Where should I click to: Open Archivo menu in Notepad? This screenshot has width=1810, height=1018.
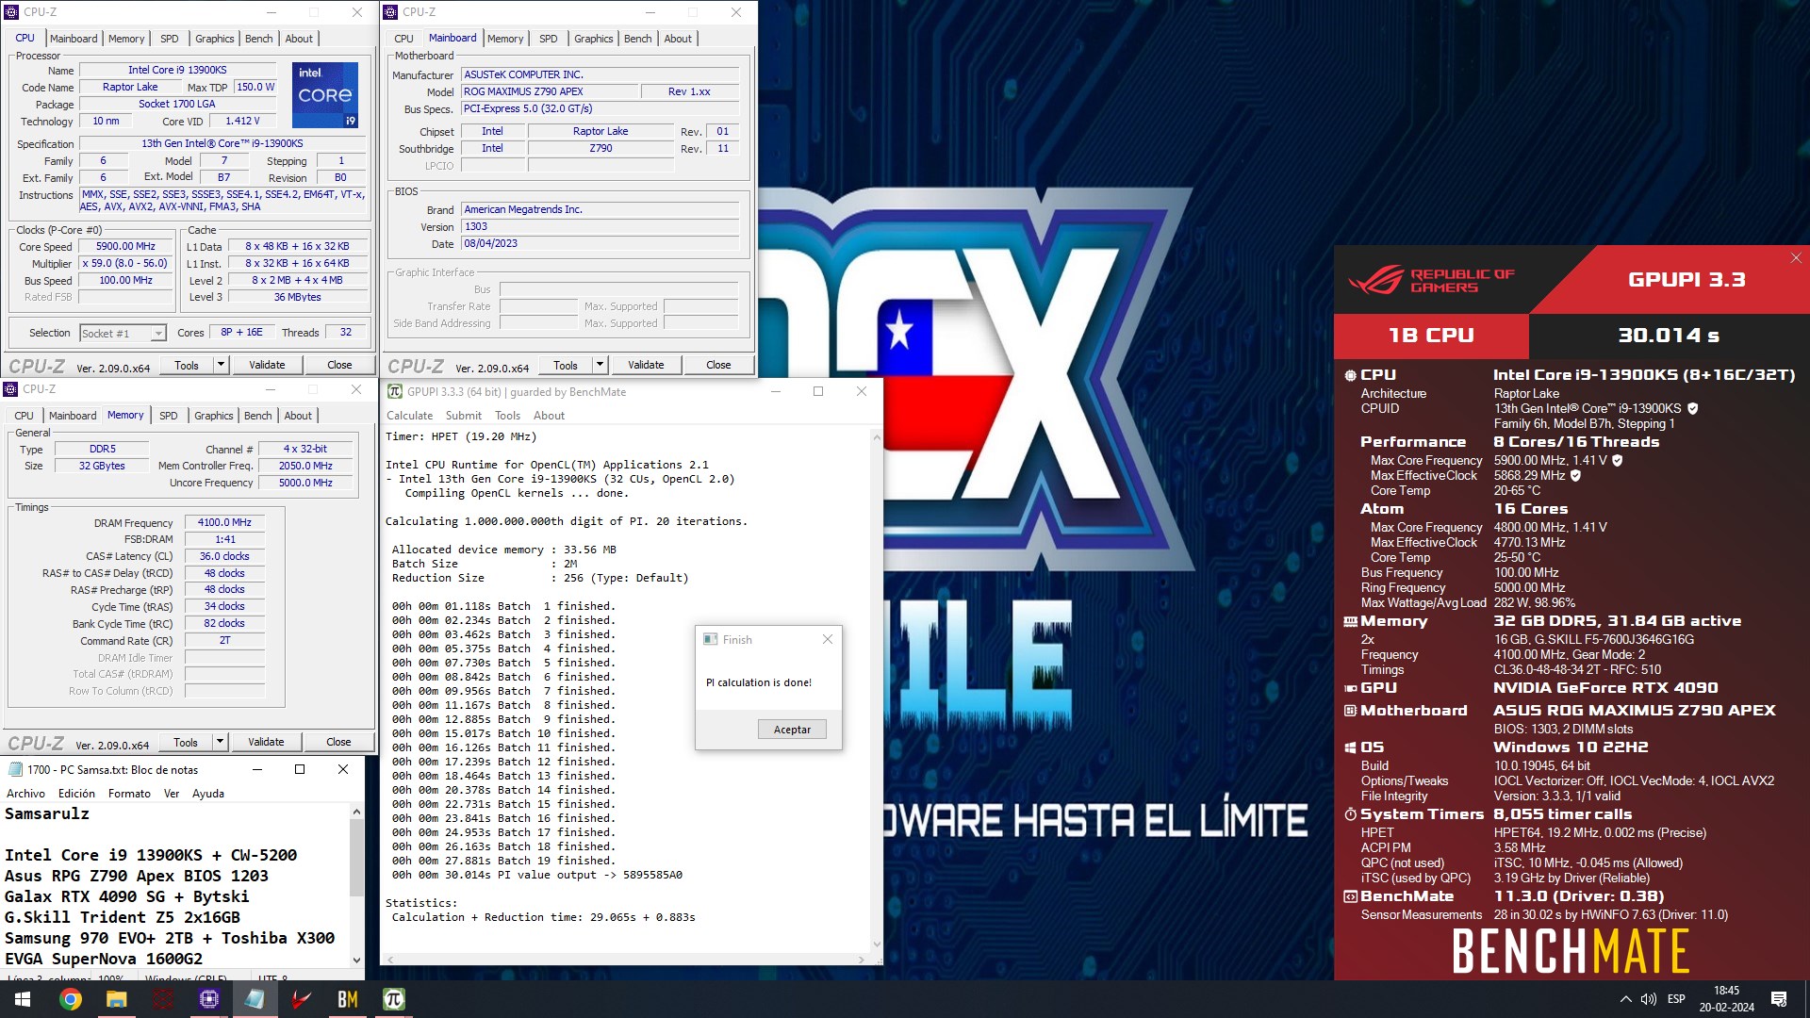[x=26, y=794]
